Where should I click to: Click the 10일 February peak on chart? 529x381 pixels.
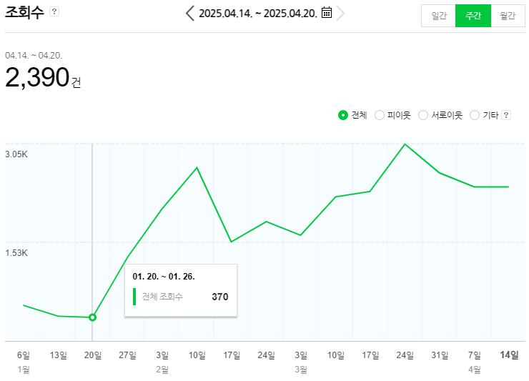point(197,168)
